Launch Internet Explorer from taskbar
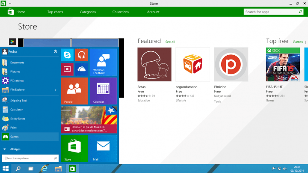 click(x=44, y=168)
